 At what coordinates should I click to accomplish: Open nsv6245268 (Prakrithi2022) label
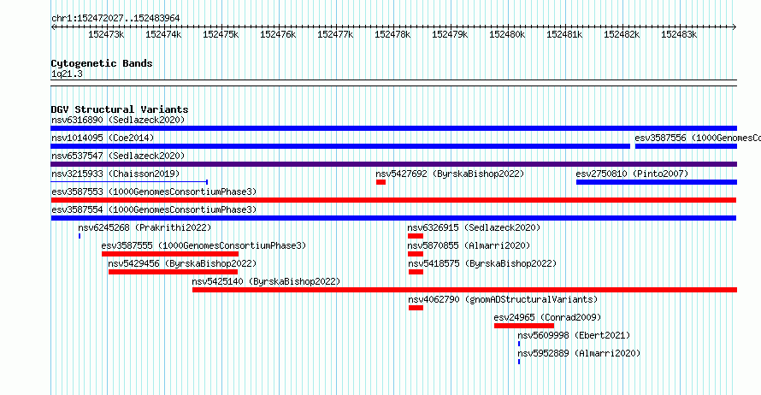tap(145, 227)
